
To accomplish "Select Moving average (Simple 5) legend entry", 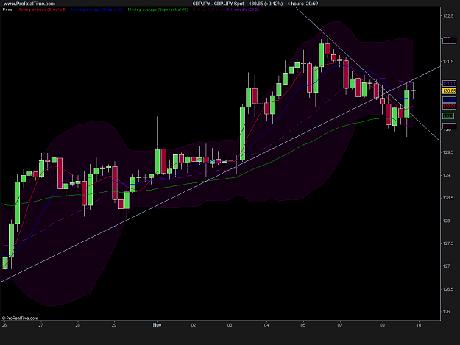I will [x=42, y=10].
